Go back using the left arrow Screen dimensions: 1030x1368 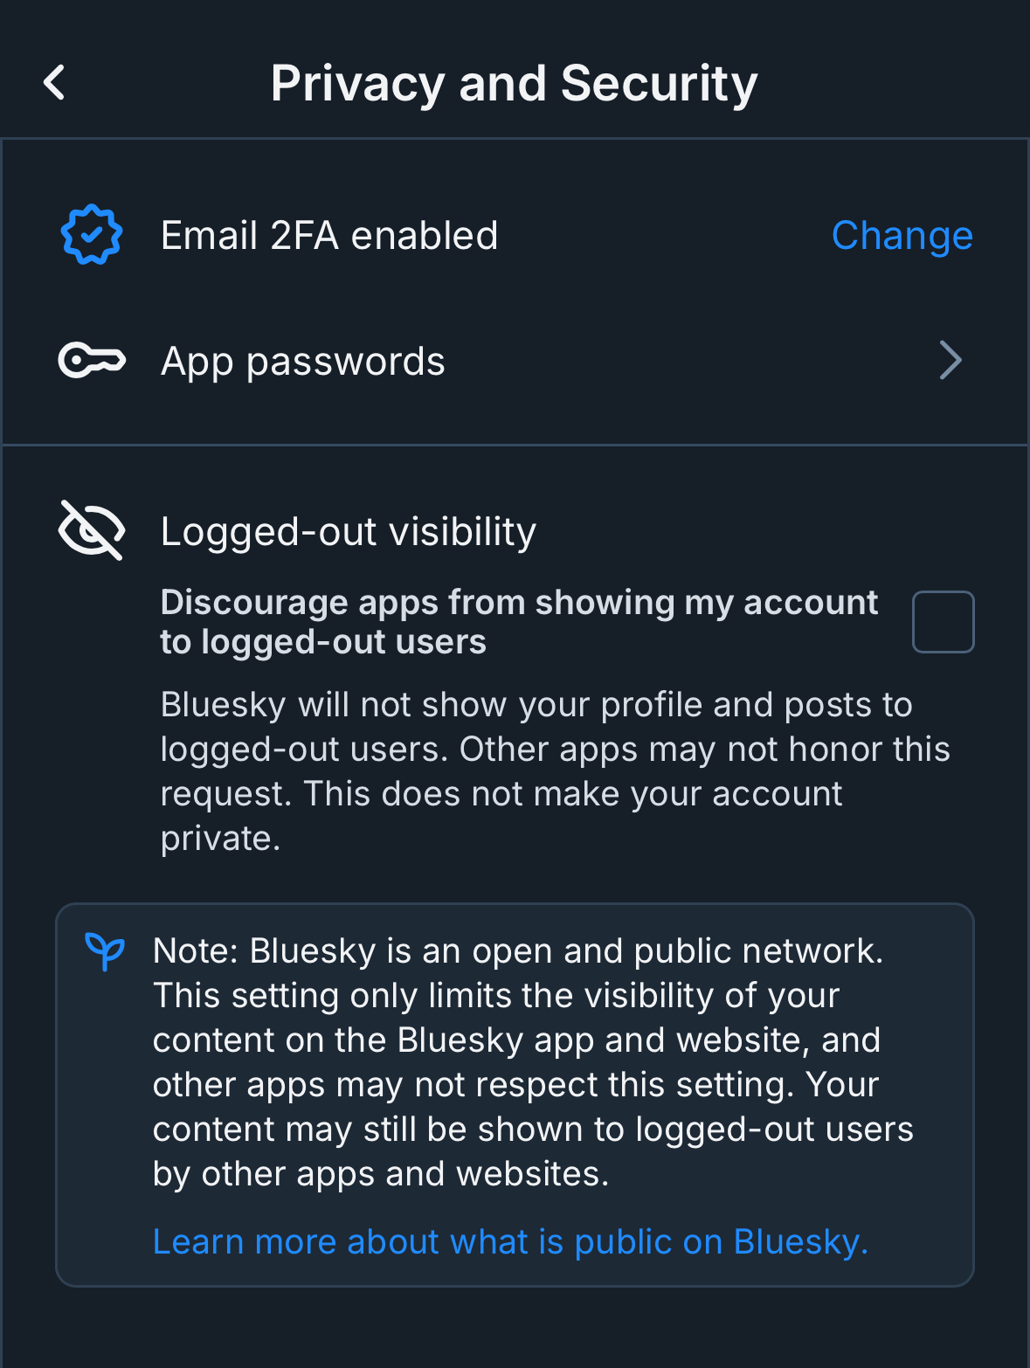click(x=55, y=83)
